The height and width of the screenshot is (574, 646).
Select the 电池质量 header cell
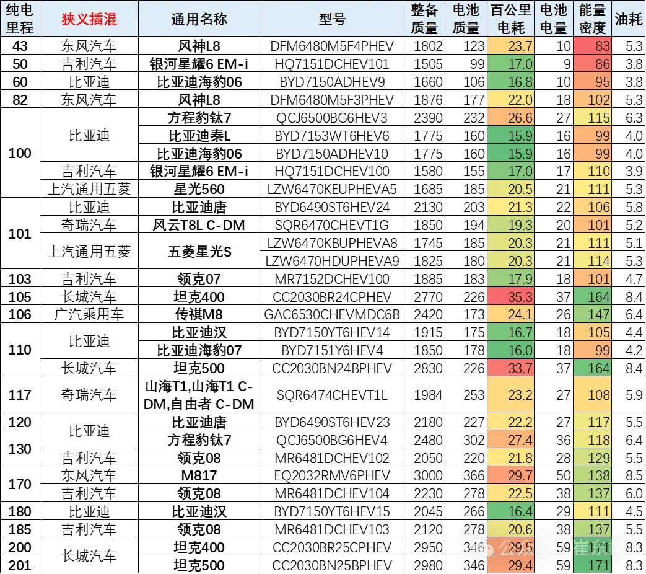[466, 19]
